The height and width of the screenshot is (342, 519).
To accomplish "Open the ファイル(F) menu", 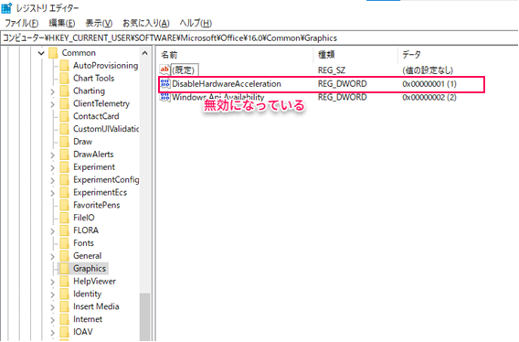I will [x=22, y=23].
